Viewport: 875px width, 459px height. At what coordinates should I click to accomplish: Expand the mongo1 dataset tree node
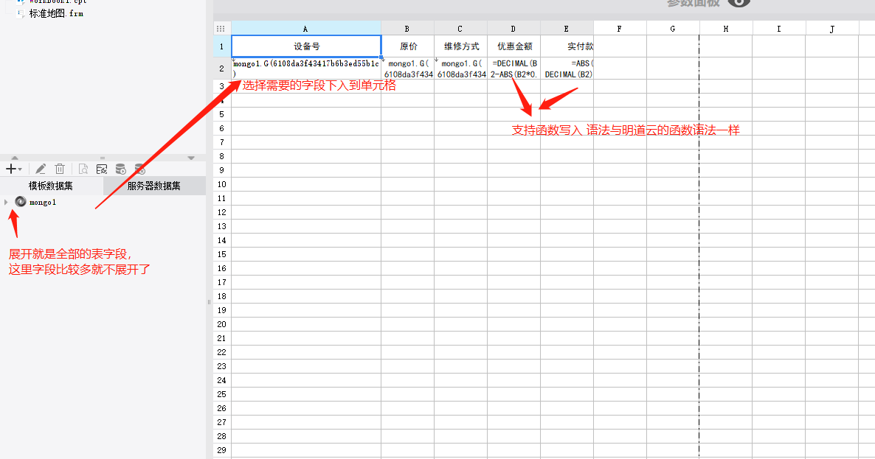6,202
